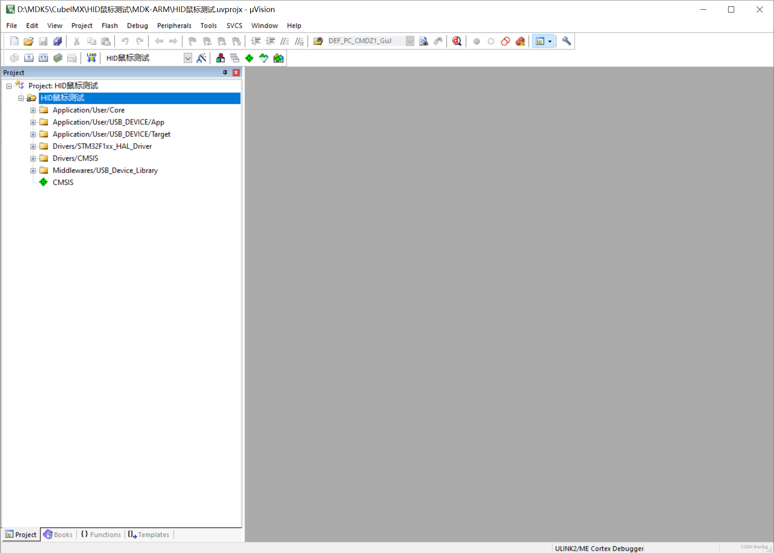Click the Rebuild all target files icon

43,58
